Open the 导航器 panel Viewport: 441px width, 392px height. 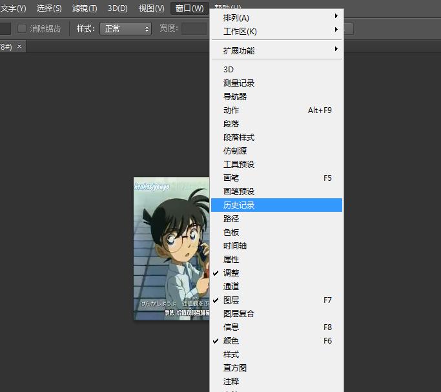[277, 96]
